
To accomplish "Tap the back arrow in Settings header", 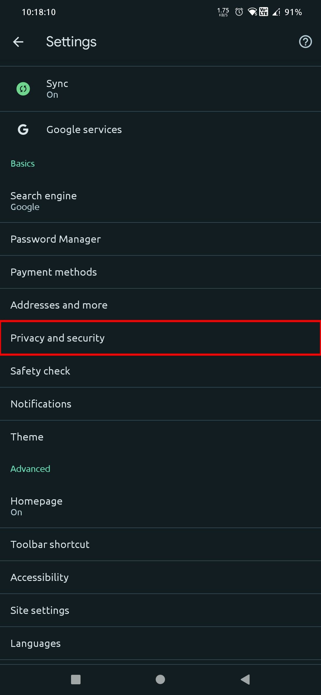I will [x=18, y=42].
